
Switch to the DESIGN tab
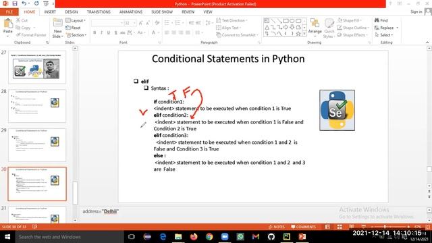(x=72, y=12)
